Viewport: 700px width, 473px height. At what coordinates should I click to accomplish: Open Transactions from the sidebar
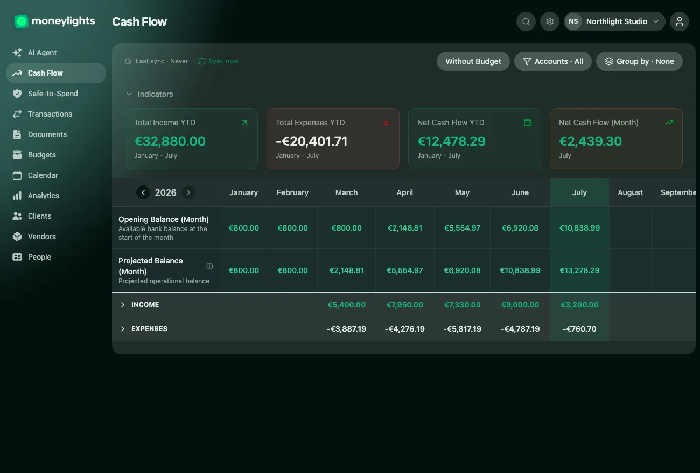pyautogui.click(x=56, y=114)
